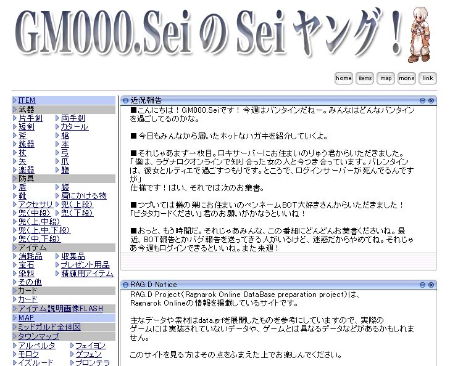Click the home navigation button

(x=344, y=78)
